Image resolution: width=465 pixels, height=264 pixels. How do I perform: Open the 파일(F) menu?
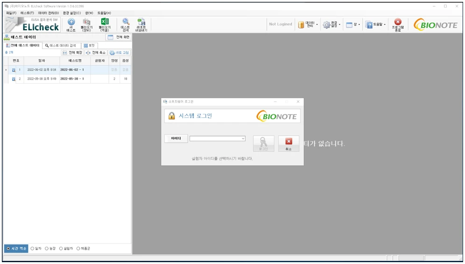click(11, 13)
